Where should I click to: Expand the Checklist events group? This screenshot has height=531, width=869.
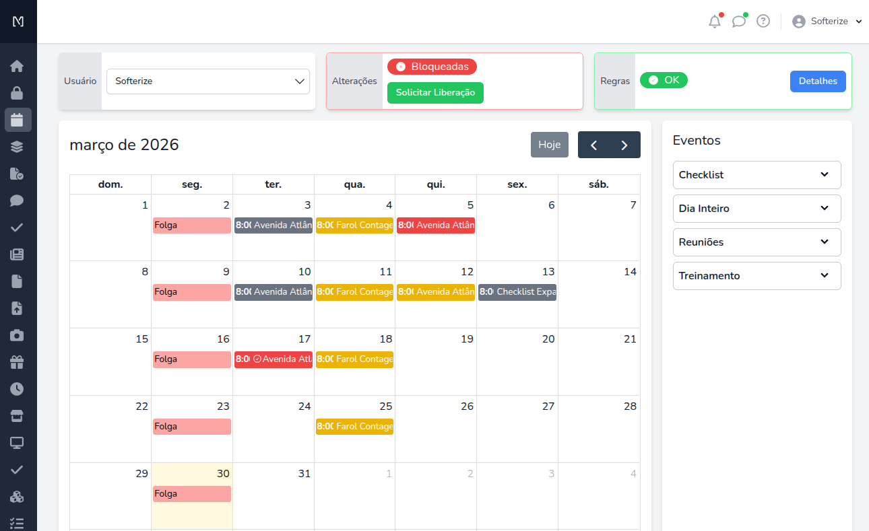756,175
